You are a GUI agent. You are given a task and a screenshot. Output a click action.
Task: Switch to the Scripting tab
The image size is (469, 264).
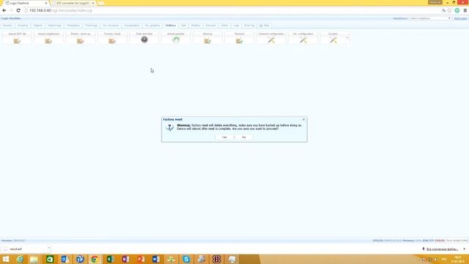coord(23,26)
